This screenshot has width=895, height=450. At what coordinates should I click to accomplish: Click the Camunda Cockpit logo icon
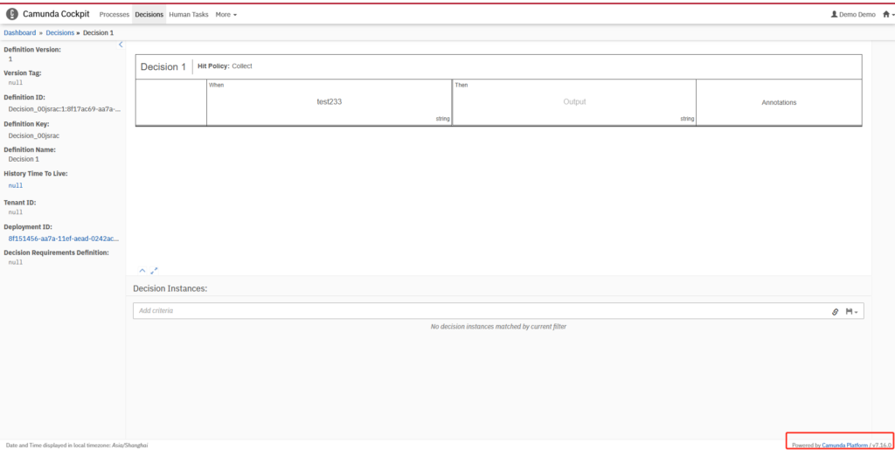click(12, 14)
